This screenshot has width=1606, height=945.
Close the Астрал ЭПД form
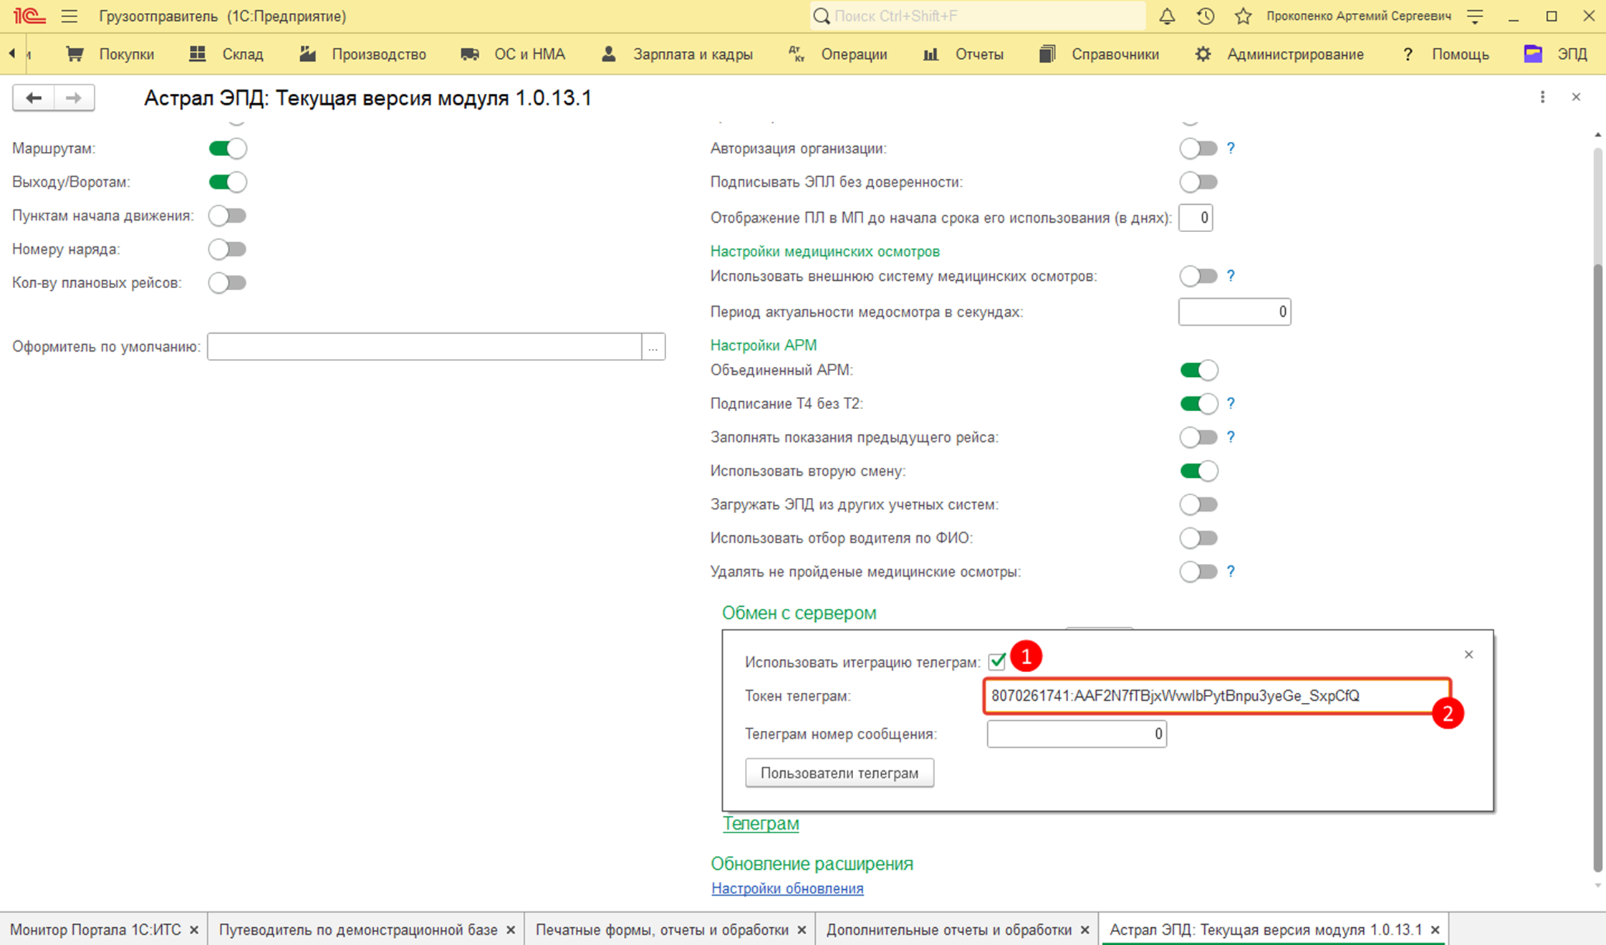(1576, 97)
